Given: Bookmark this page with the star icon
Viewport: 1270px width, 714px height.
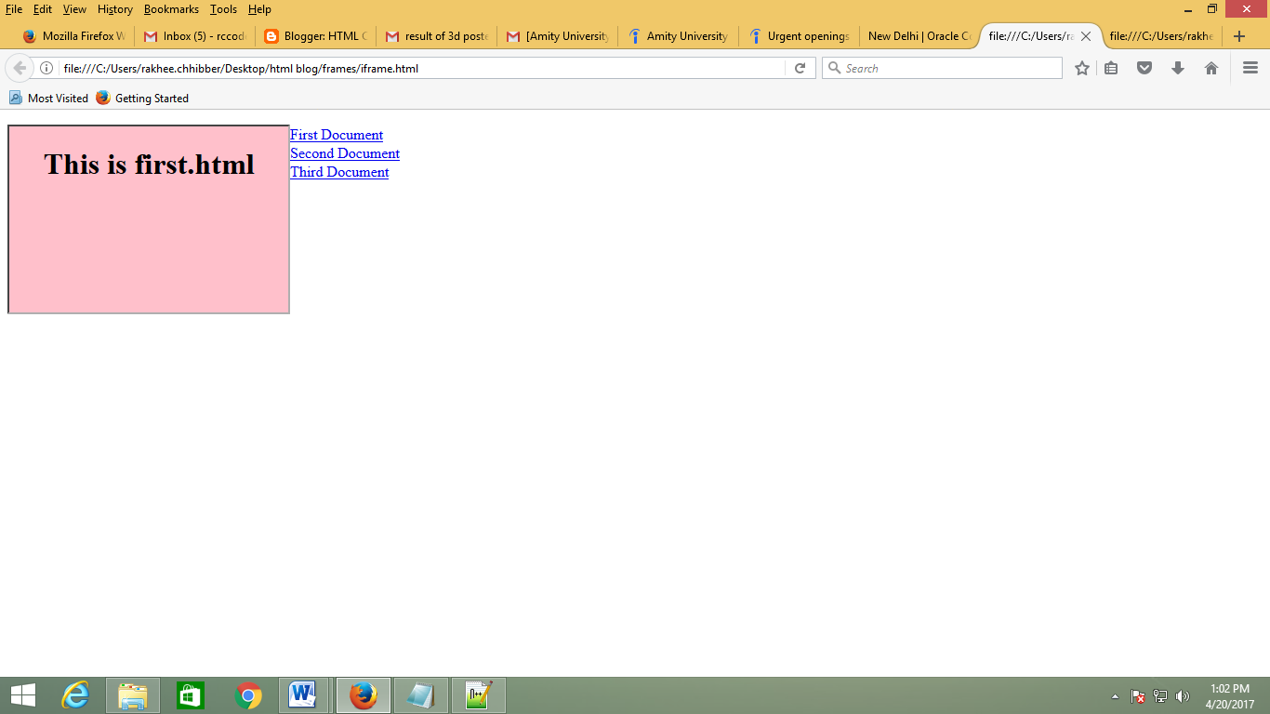Looking at the screenshot, I should click(x=1081, y=67).
